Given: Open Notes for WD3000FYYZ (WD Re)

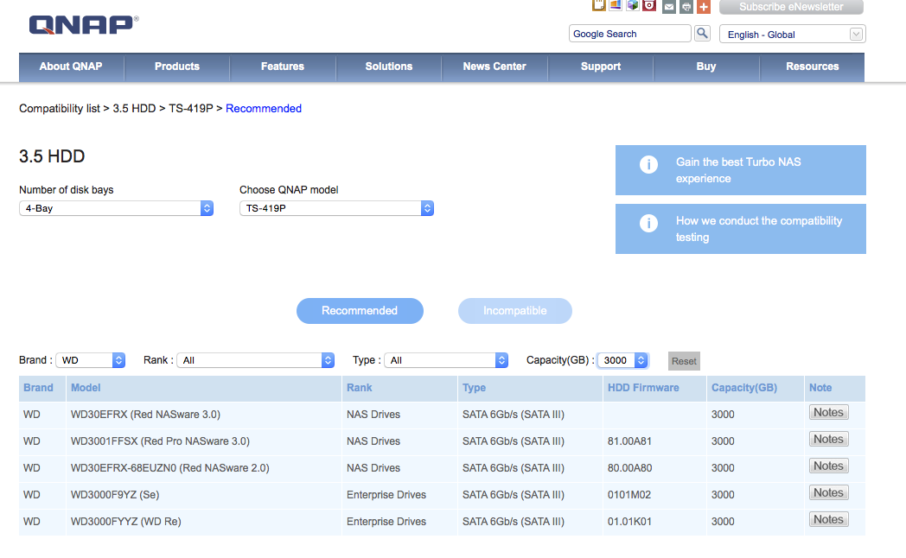Looking at the screenshot, I should tap(828, 519).
